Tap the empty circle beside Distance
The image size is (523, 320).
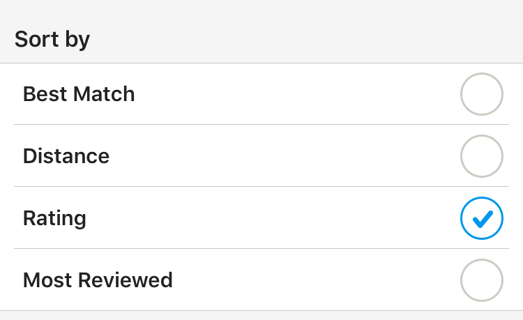[x=481, y=156]
